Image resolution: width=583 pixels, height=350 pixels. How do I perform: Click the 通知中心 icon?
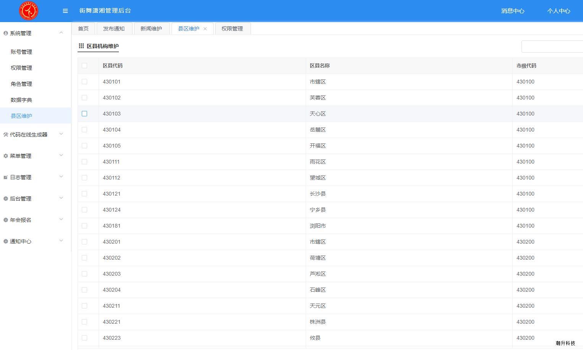[x=6, y=241]
